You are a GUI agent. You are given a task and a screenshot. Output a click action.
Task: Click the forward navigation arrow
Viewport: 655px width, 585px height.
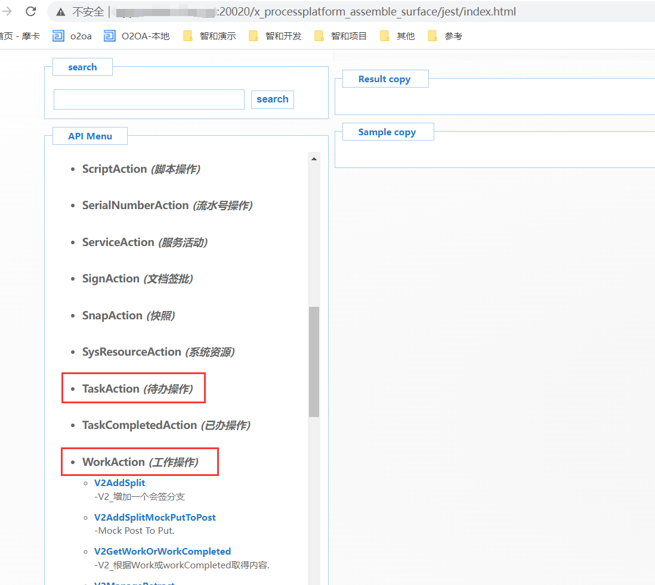tap(7, 11)
